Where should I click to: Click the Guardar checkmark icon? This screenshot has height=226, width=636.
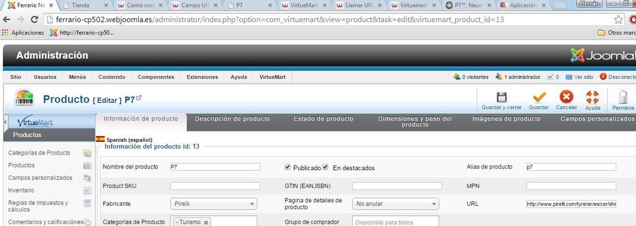539,97
